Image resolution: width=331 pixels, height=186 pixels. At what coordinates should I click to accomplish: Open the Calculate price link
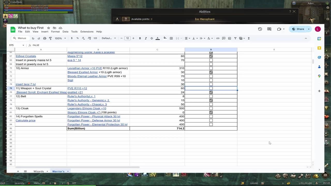coord(26,120)
